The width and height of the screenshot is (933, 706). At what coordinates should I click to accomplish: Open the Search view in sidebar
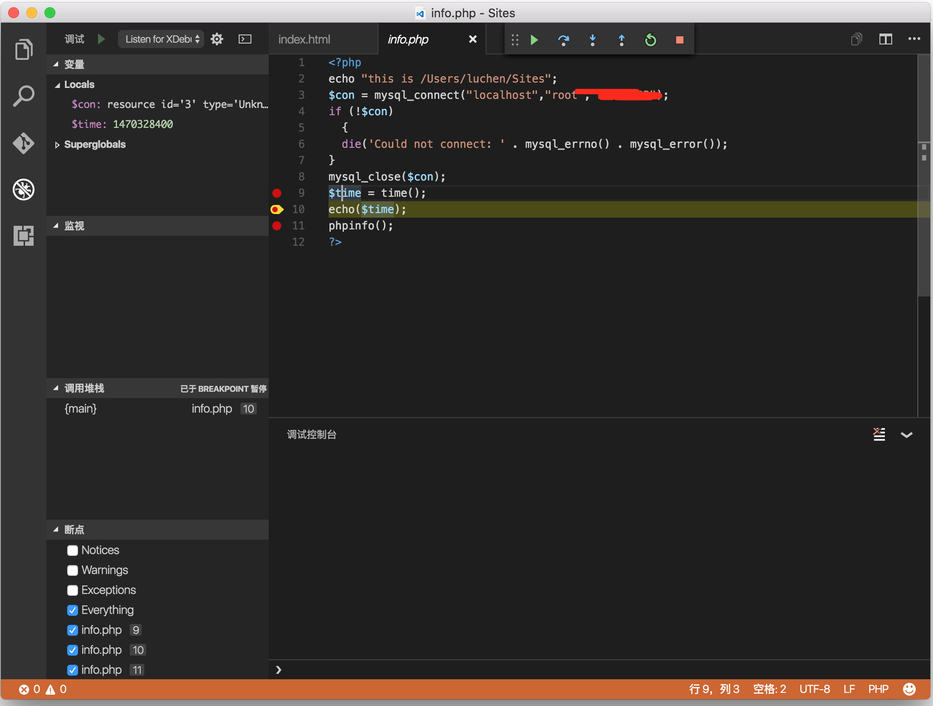[x=24, y=96]
